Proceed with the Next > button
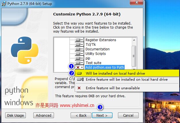The height and width of the screenshot is (123, 180). [x=102, y=116]
